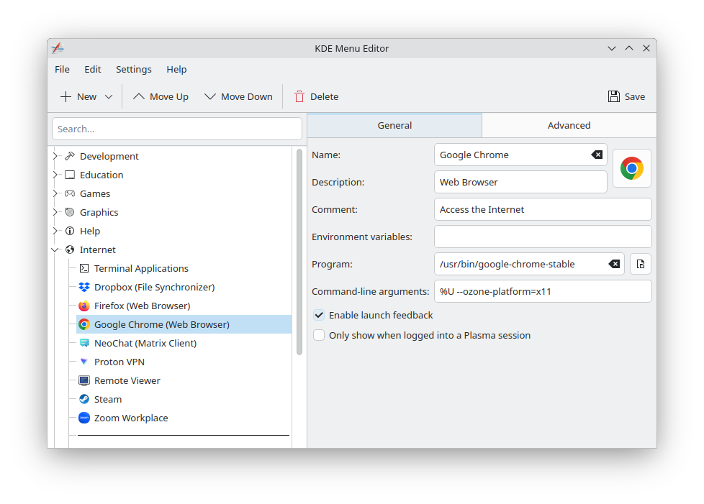Focus the Search field
The height and width of the screenshot is (504, 704).
[x=177, y=129]
